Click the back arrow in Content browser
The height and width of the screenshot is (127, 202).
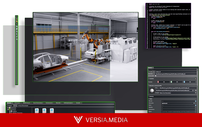14,105
